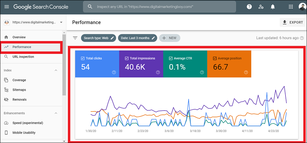Screen dimensions: 307x143
Task: Click the property favicon icon
Action: pyautogui.click(x=6, y=22)
